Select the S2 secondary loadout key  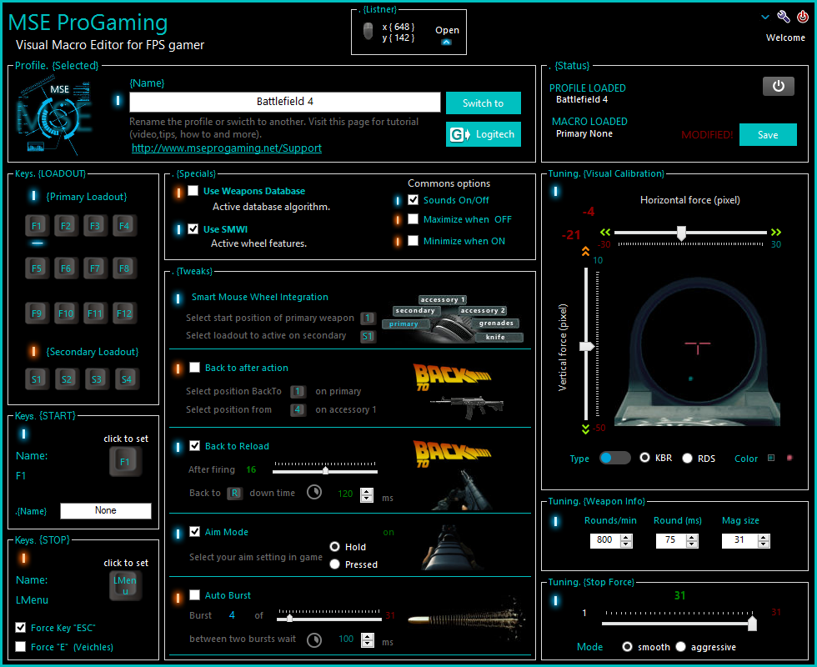pyautogui.click(x=67, y=379)
